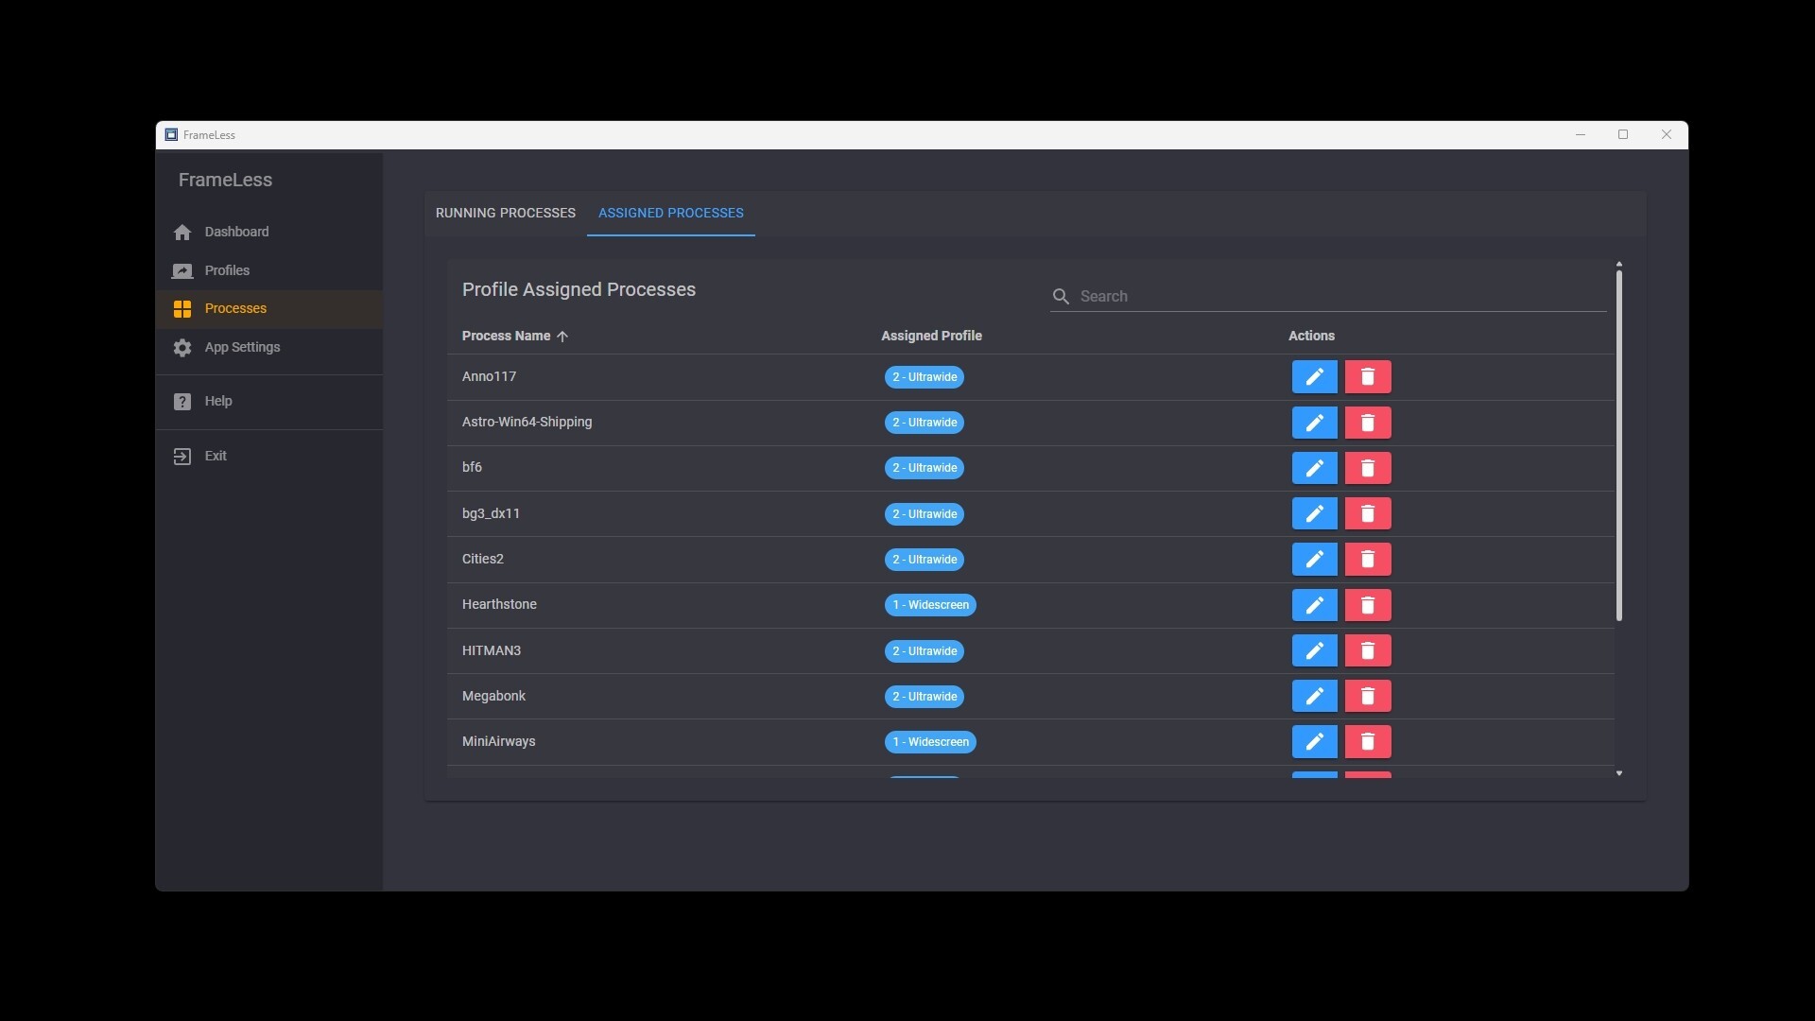This screenshot has width=1815, height=1021.
Task: Delete the bf6 process assignment
Action: [x=1368, y=468]
